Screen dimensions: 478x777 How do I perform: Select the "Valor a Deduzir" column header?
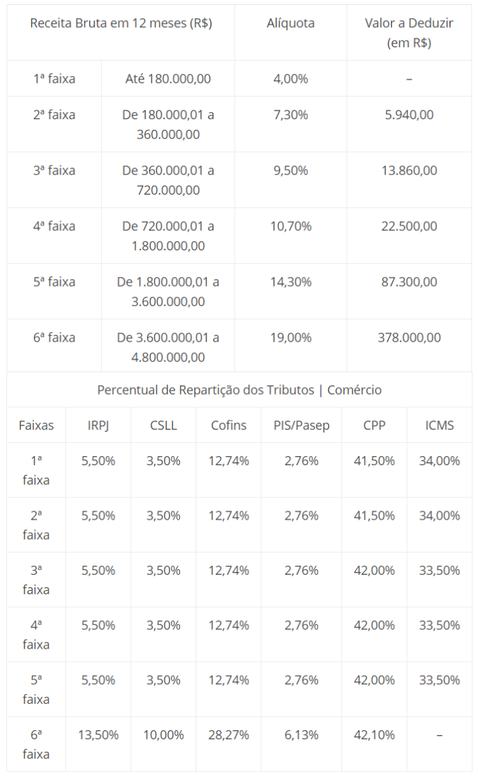[409, 32]
